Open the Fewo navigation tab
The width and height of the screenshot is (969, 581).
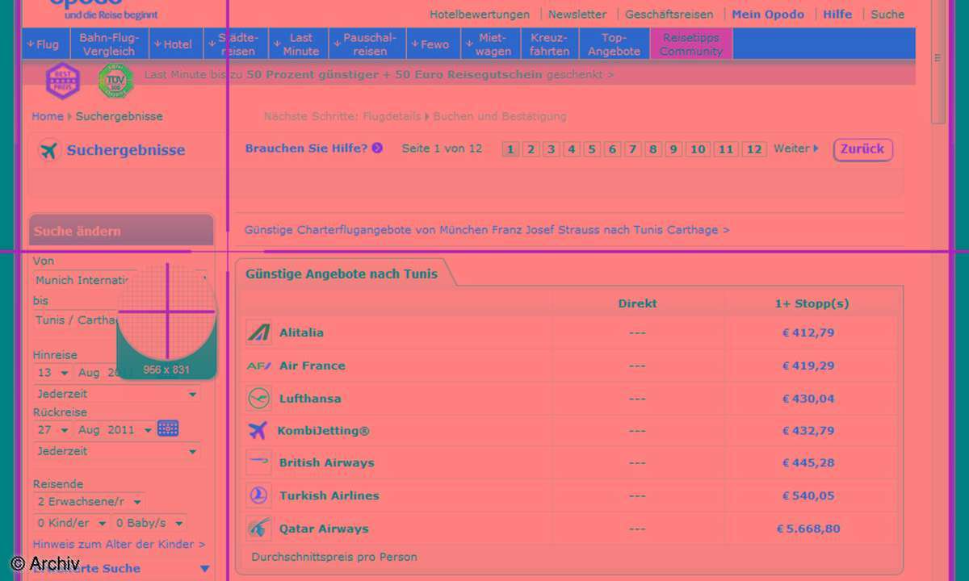coord(433,44)
